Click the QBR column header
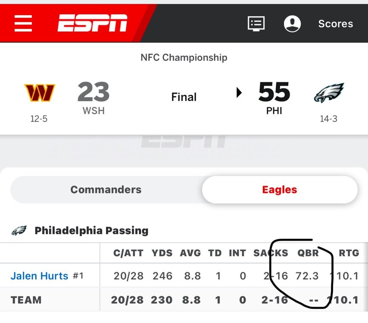 [x=307, y=253]
